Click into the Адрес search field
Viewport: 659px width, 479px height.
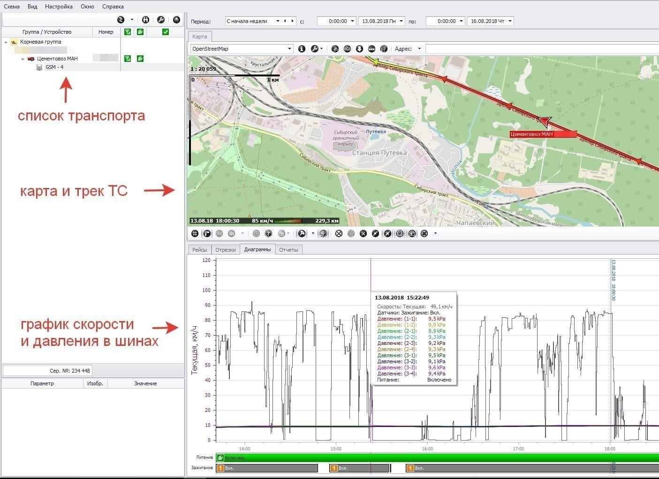pos(542,49)
